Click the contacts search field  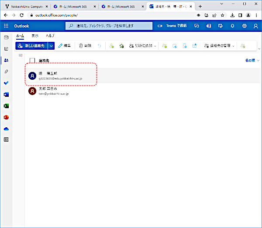point(109,26)
